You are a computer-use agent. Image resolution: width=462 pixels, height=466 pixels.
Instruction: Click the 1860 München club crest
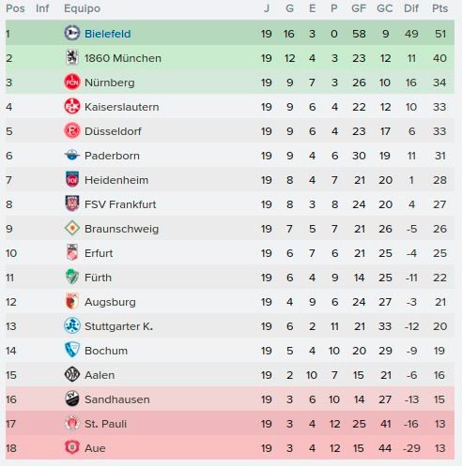(x=72, y=58)
